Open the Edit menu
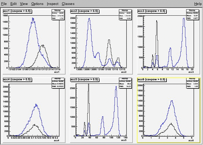This screenshot has width=203, height=145. coord(13,4)
